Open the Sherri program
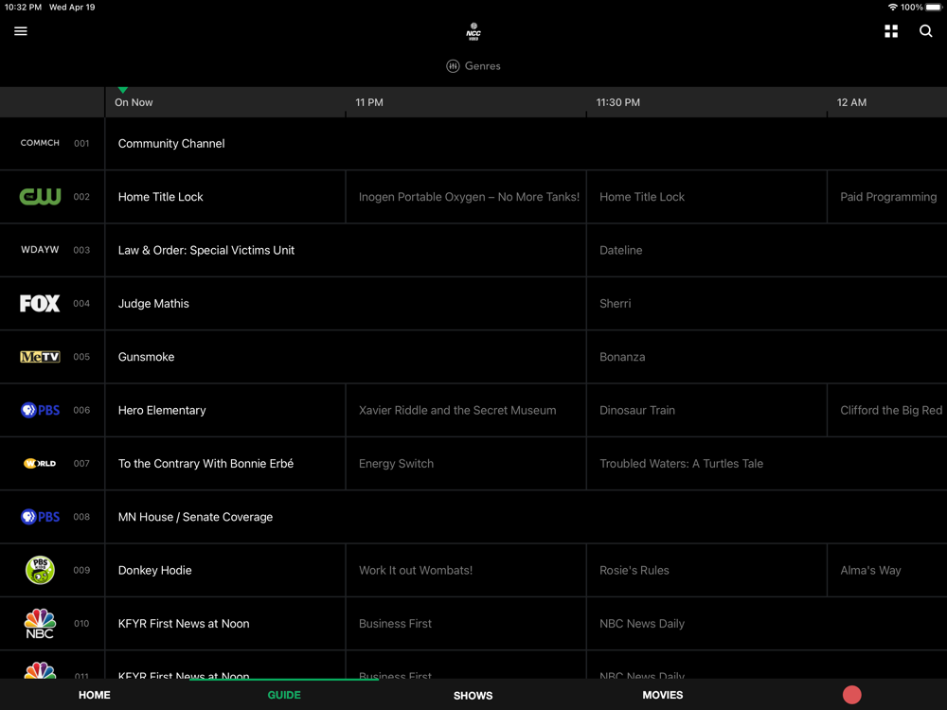This screenshot has width=947, height=710. click(x=767, y=304)
